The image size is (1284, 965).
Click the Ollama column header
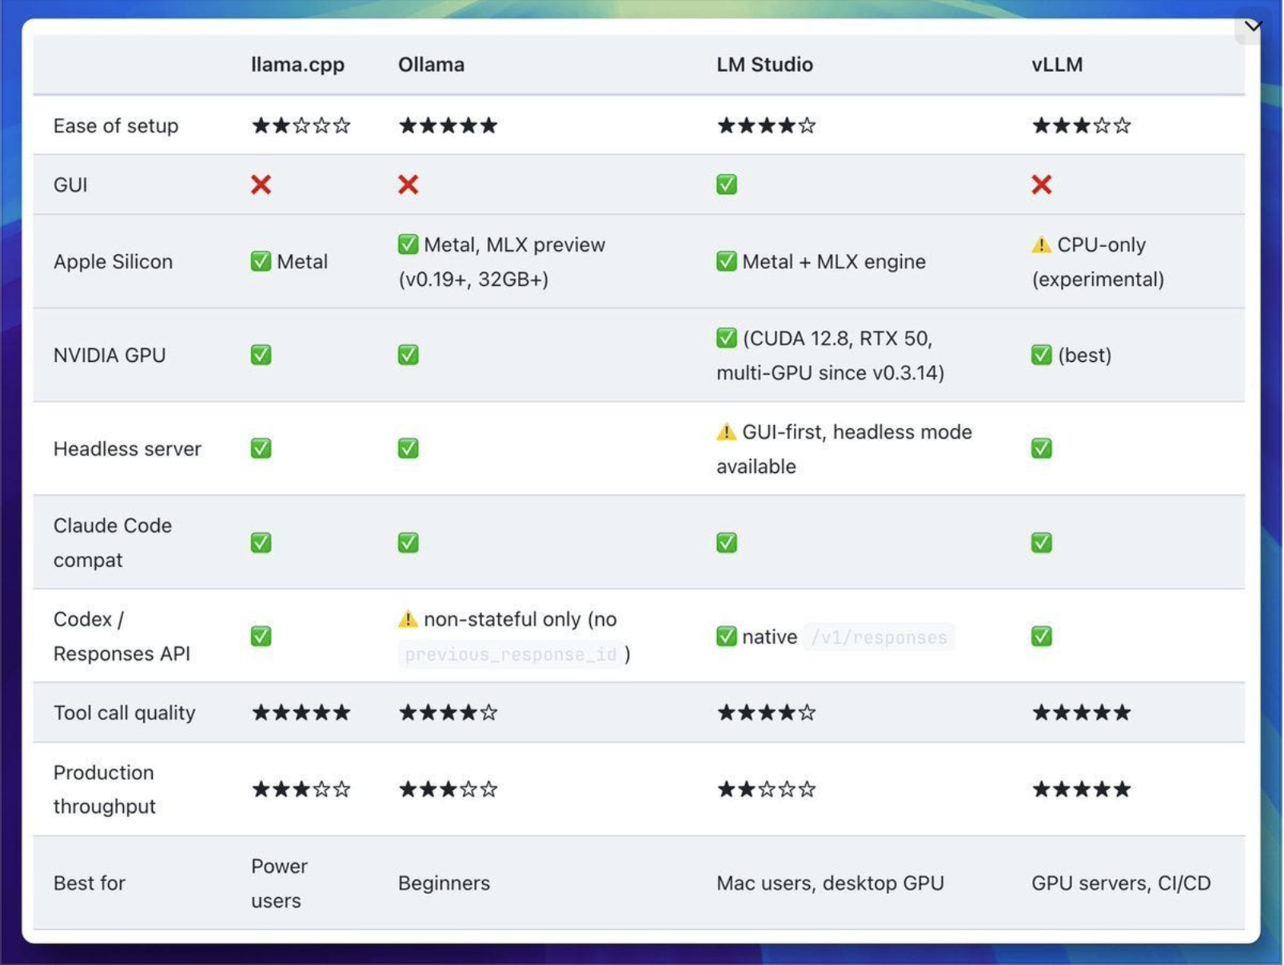431,65
